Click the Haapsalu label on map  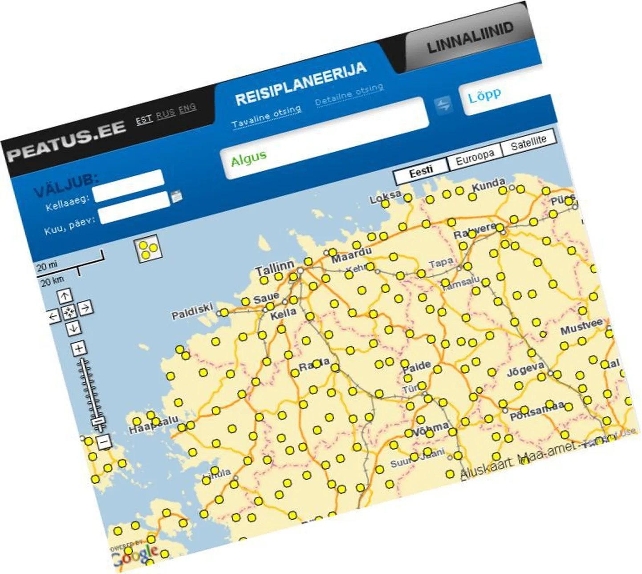[153, 425]
